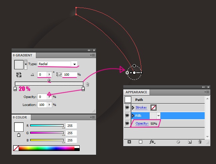This screenshot has width=216, height=164.
Task: Open the gradient Type dropdown
Action: pos(75,64)
